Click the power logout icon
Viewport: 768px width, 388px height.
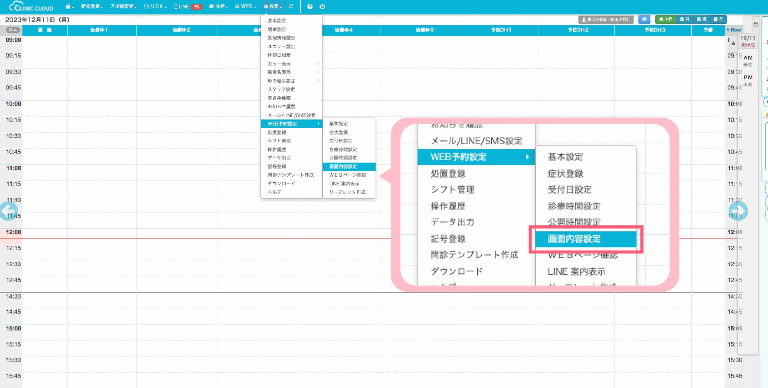pyautogui.click(x=322, y=7)
